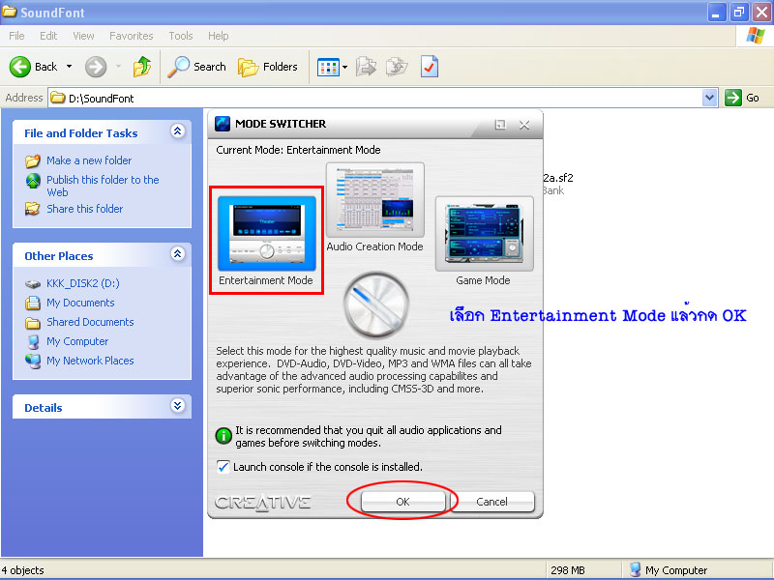Toggle the Folders pane
Screen dimensions: 774x580
coord(268,67)
